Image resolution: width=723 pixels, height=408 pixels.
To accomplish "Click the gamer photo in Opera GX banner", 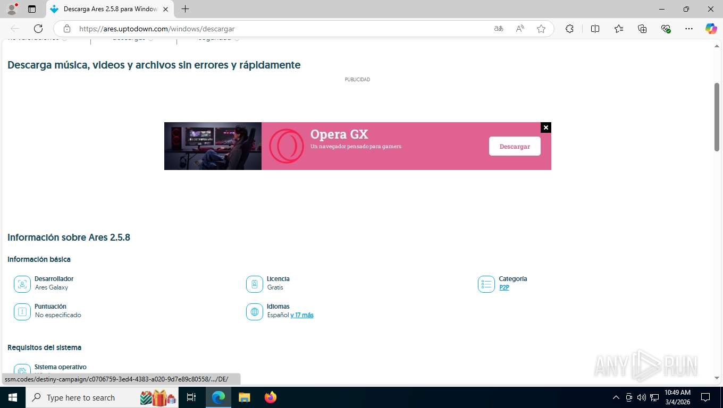I will point(213,146).
